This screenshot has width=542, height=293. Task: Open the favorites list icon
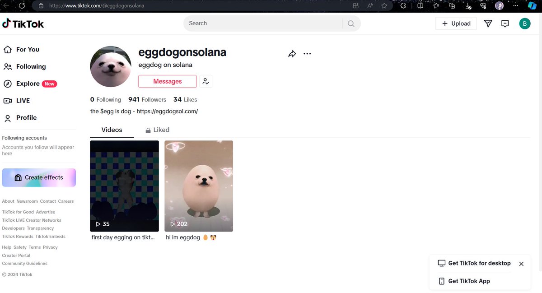tap(436, 6)
